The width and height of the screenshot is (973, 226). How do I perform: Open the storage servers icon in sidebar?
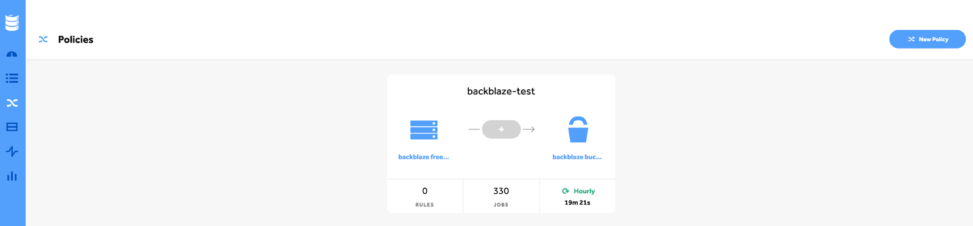tap(12, 127)
